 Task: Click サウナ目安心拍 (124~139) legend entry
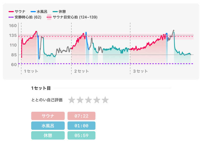pyautogui.click(x=72, y=17)
